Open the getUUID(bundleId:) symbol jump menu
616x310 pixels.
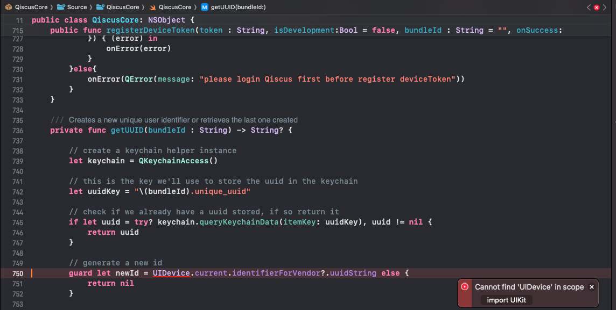[238, 7]
